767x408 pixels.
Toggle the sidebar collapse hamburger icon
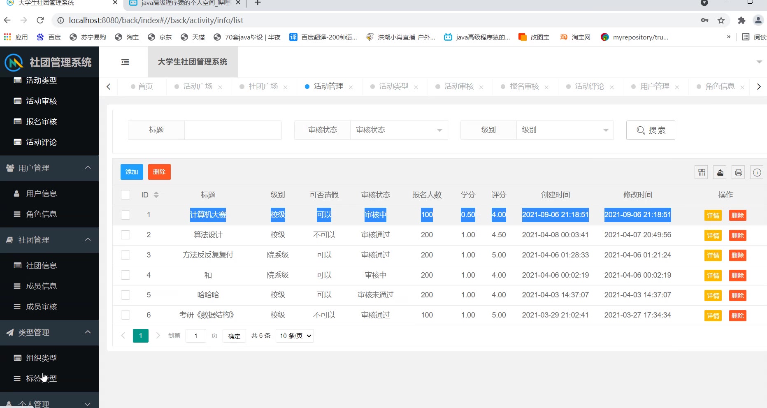(x=125, y=62)
